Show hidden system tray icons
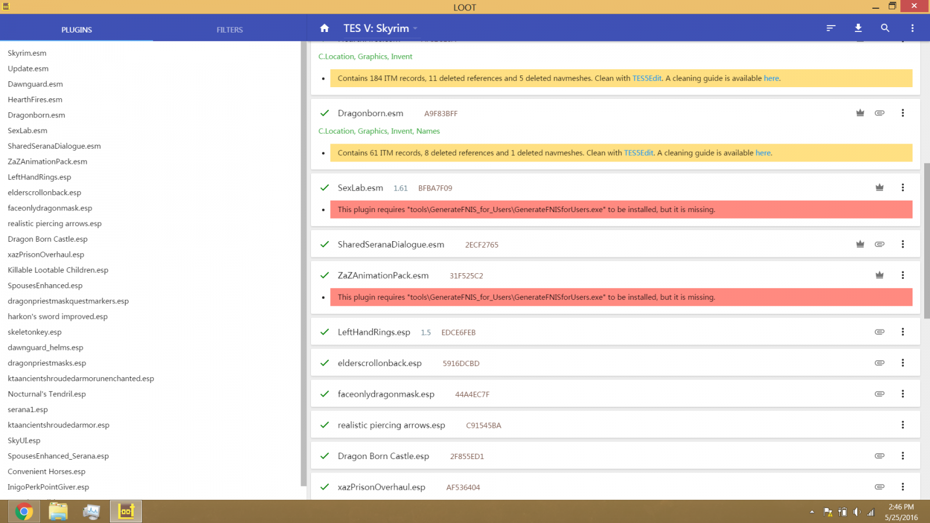The height and width of the screenshot is (523, 930). 811,512
